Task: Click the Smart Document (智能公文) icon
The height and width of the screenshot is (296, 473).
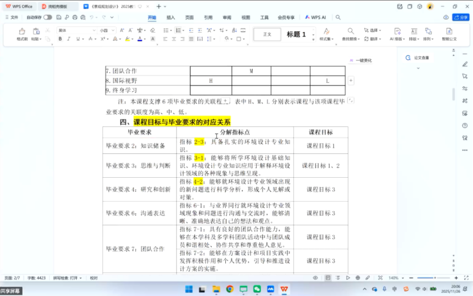Action: click(449, 34)
